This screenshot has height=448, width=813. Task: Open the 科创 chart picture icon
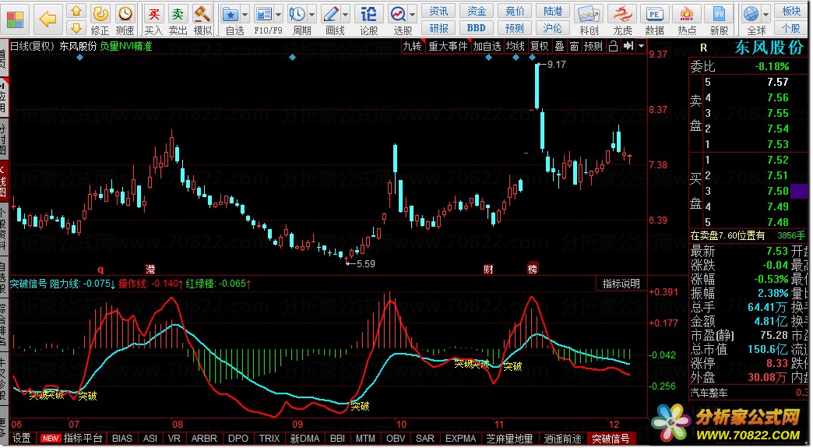[590, 14]
